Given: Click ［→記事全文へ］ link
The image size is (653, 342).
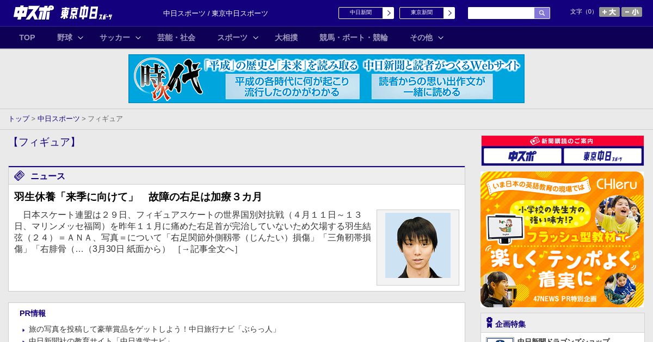Looking at the screenshot, I should pos(207,249).
